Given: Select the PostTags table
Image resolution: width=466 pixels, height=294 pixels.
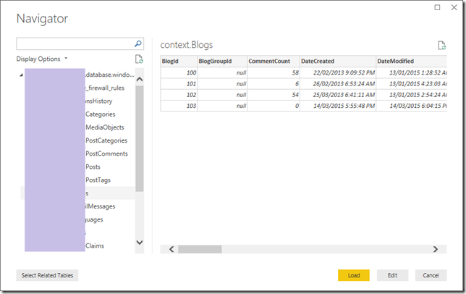Looking at the screenshot, I should pyautogui.click(x=98, y=180).
